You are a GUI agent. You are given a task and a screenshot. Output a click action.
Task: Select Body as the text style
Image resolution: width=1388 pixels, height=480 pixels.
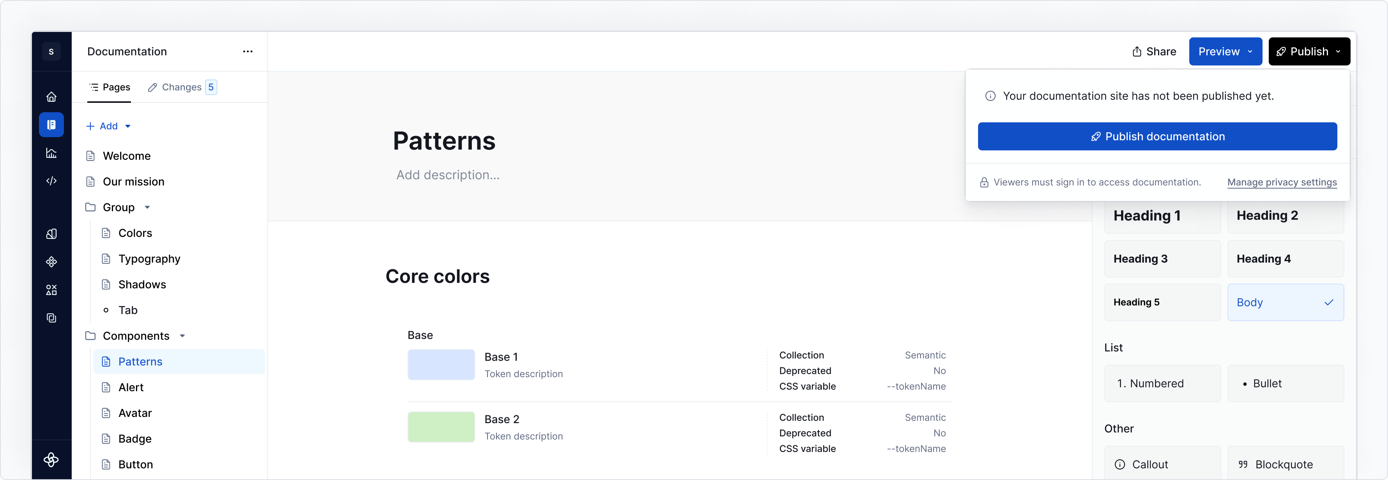tap(1286, 302)
